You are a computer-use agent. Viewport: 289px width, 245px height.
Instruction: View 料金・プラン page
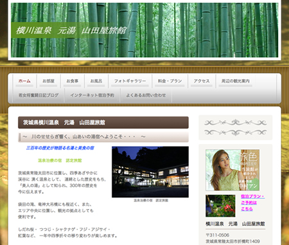pyautogui.click(x=170, y=81)
